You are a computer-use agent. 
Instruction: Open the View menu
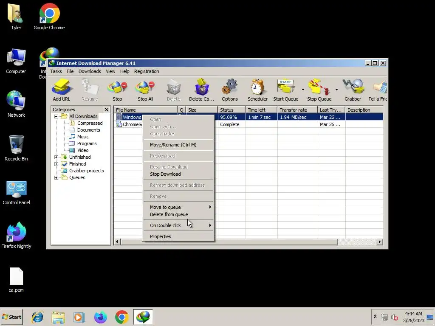[110, 71]
